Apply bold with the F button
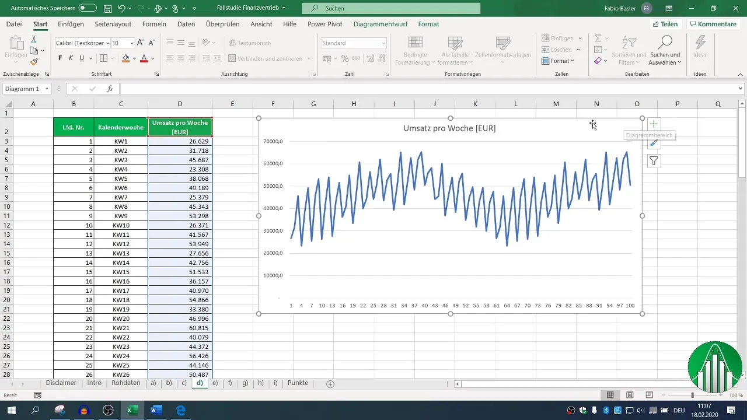The image size is (747, 420). (60, 58)
